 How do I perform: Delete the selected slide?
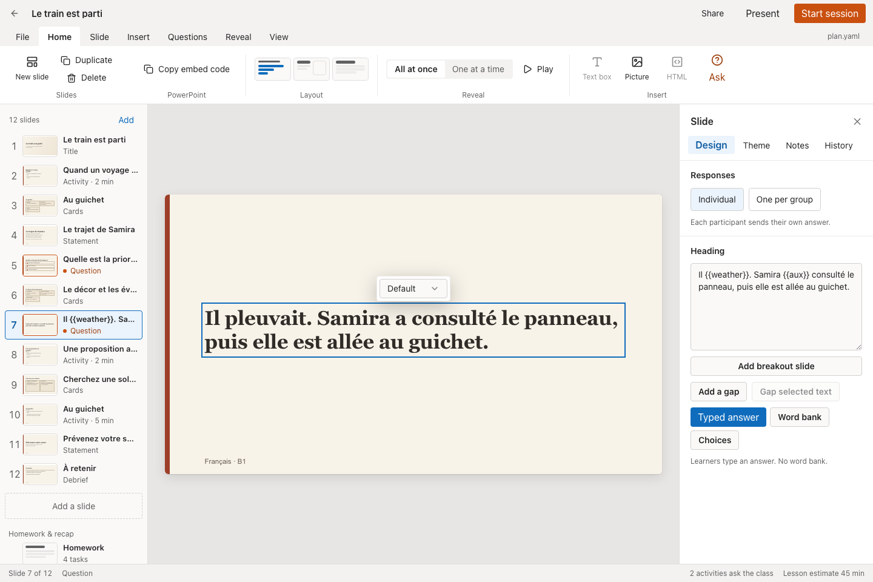coord(87,78)
